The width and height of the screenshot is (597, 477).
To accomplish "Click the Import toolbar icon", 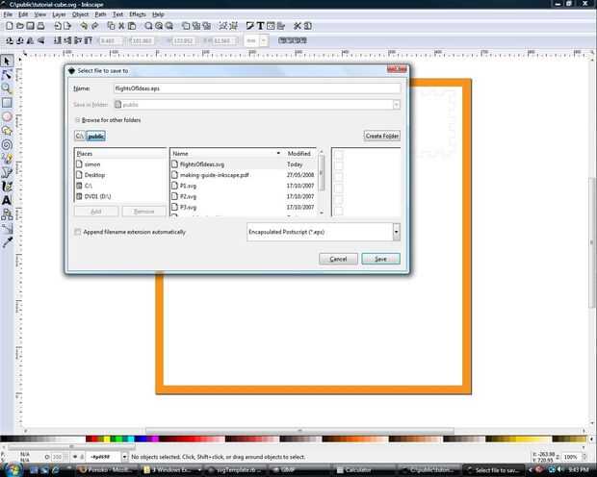I will [58, 26].
